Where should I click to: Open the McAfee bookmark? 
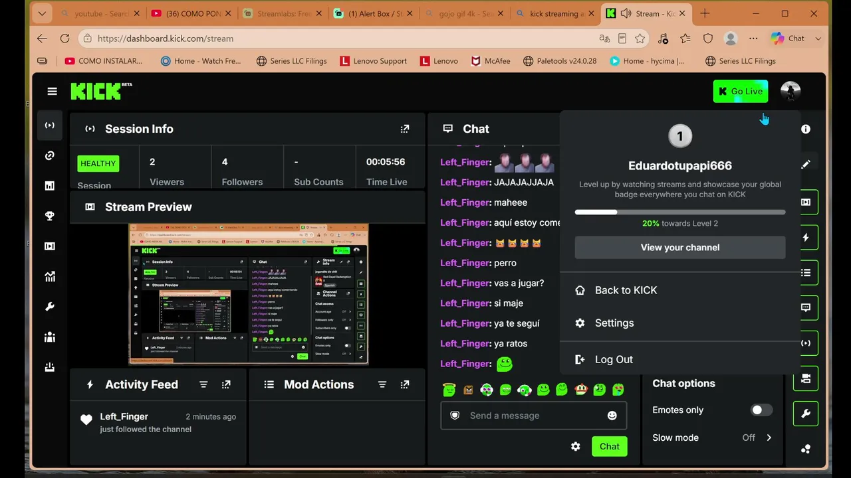click(x=491, y=61)
